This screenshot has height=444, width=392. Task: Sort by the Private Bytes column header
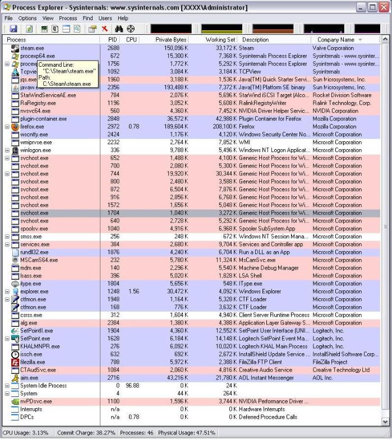pyautogui.click(x=164, y=40)
